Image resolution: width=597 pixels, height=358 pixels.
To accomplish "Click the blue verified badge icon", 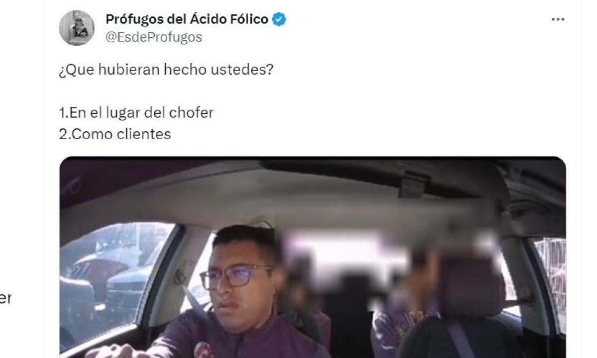I will point(279,19).
